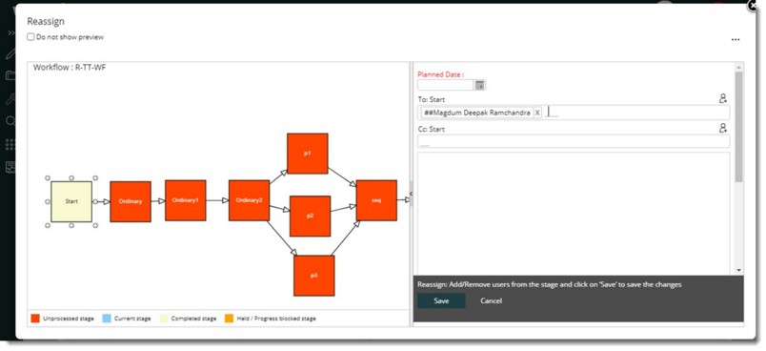Click the splitter handle between workflow and form
Viewport: 766px width, 351px height.
pyautogui.click(x=411, y=194)
